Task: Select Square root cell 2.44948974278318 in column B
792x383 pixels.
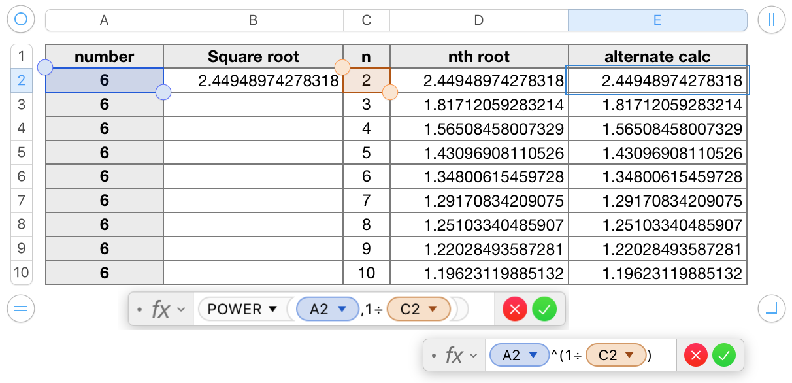Action: tap(254, 81)
